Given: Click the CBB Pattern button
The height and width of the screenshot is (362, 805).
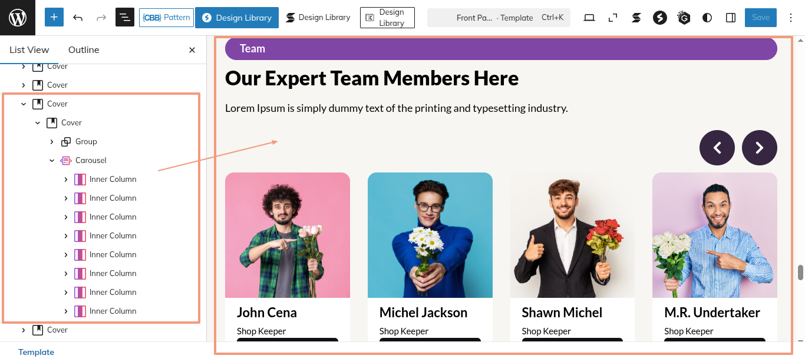Looking at the screenshot, I should (166, 18).
